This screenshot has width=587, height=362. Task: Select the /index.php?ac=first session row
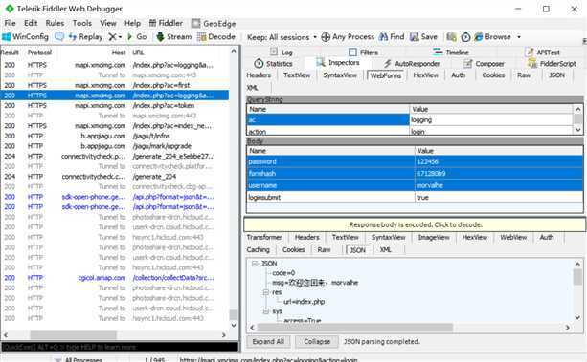click(x=115, y=85)
